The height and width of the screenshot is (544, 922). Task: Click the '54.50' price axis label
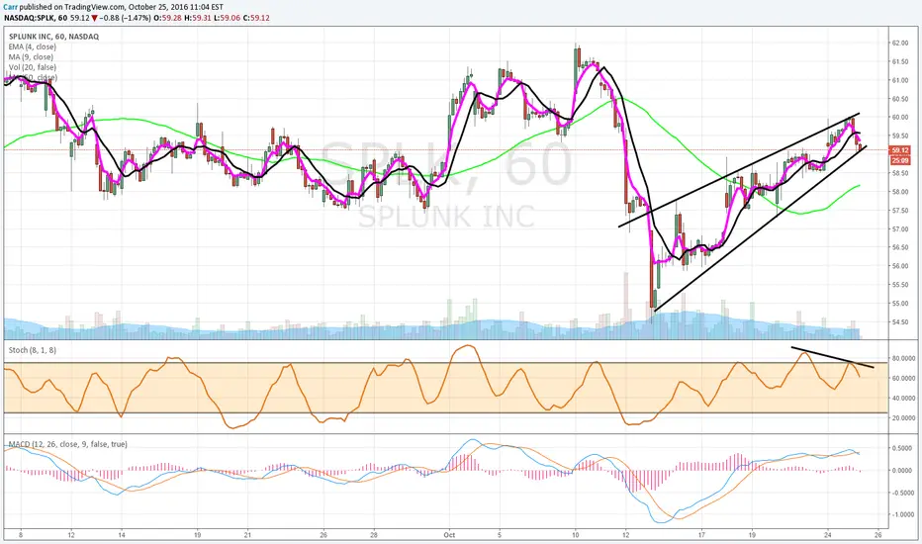tap(900, 321)
